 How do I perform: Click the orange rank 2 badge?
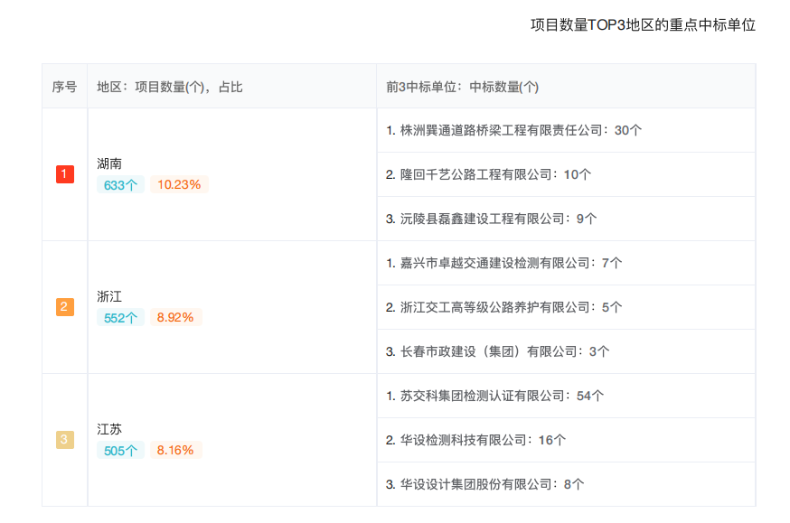pos(64,307)
